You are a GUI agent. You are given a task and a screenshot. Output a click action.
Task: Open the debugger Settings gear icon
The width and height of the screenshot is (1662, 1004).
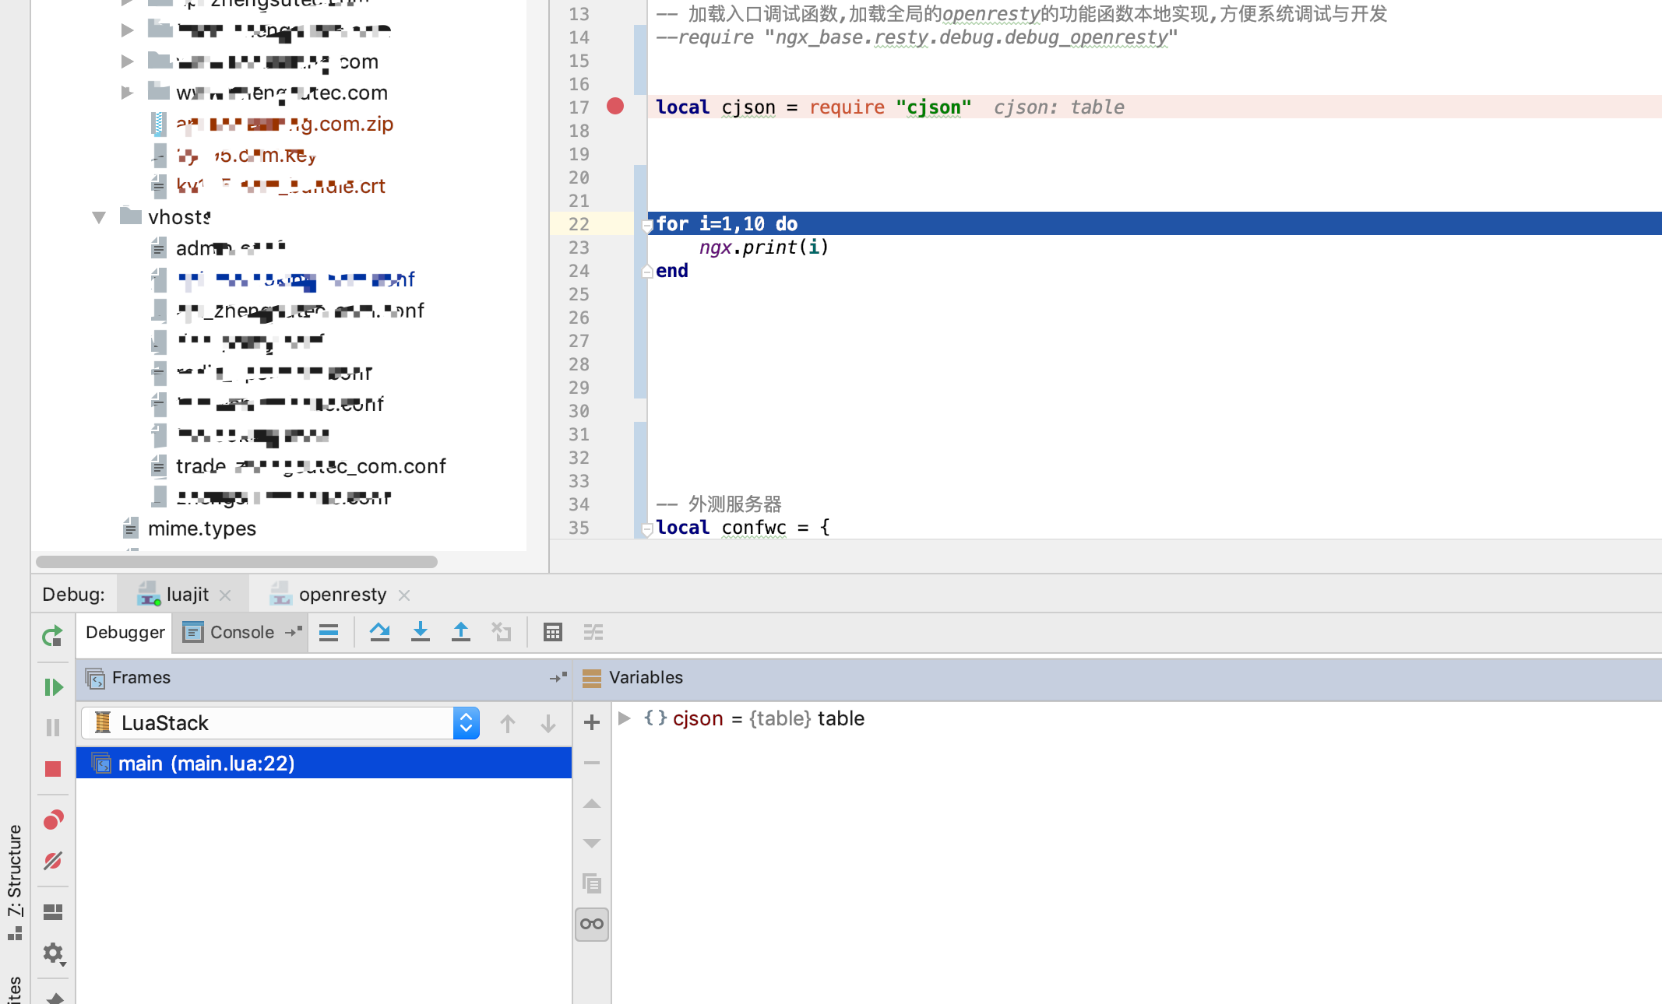coord(53,953)
